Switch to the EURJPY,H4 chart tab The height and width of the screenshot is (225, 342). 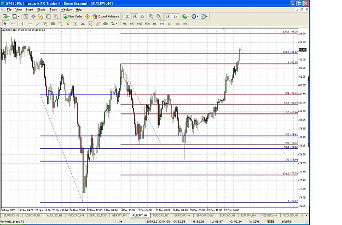pyautogui.click(x=248, y=216)
